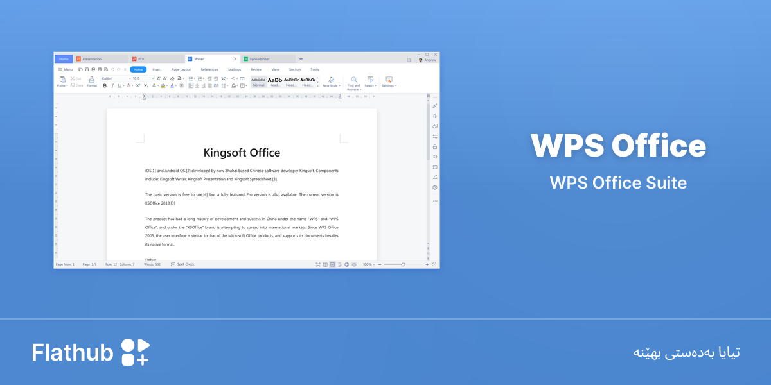Toggle Italic formatting
771x385 pixels.
pyautogui.click(x=112, y=85)
